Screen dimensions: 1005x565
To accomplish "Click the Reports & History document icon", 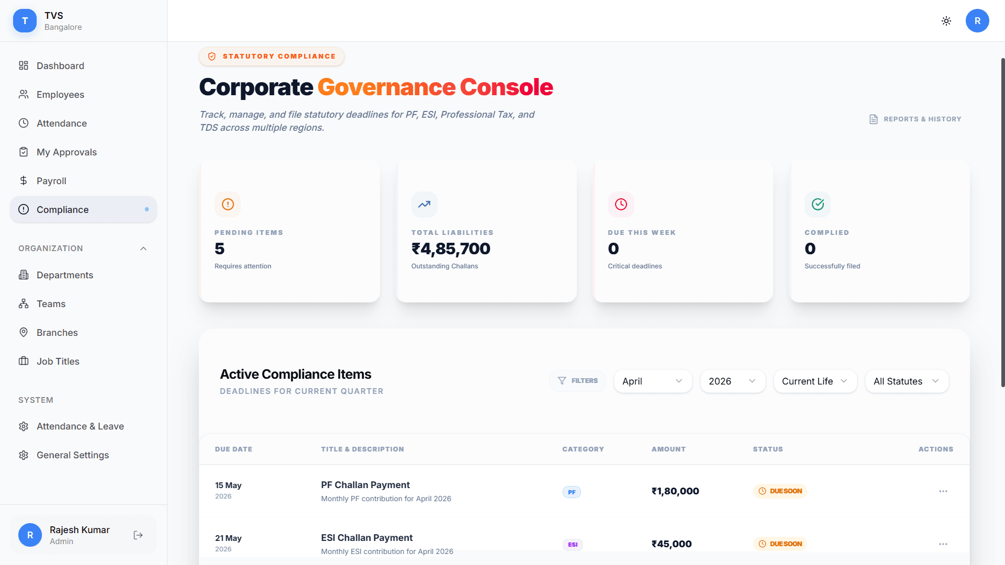I will [874, 119].
